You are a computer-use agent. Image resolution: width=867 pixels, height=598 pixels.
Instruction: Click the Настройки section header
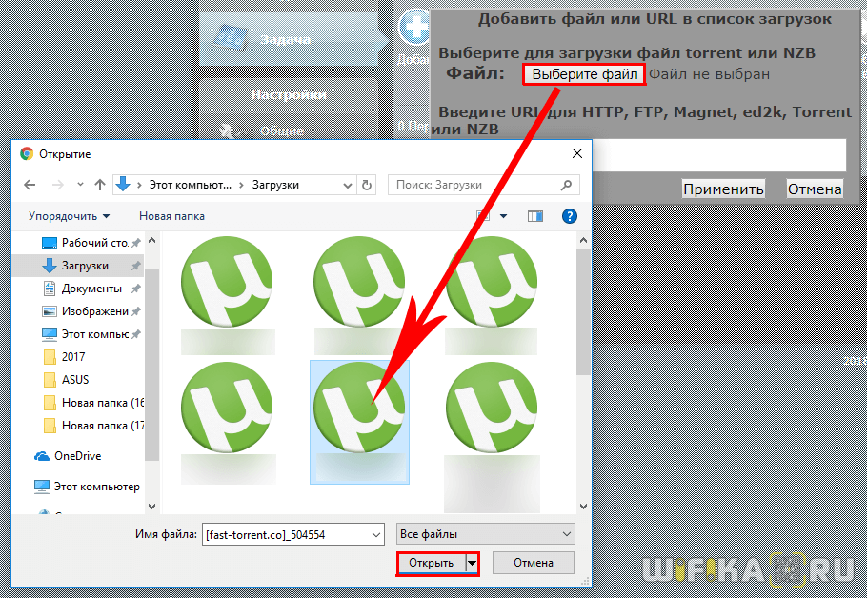click(289, 95)
